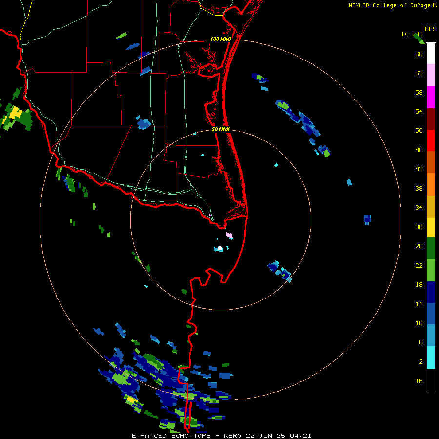This screenshot has width=439, height=439.
Task: Click the light orange legend swatch
Action: [431, 184]
